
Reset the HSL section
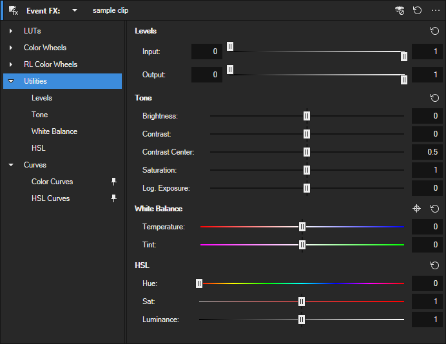point(434,265)
